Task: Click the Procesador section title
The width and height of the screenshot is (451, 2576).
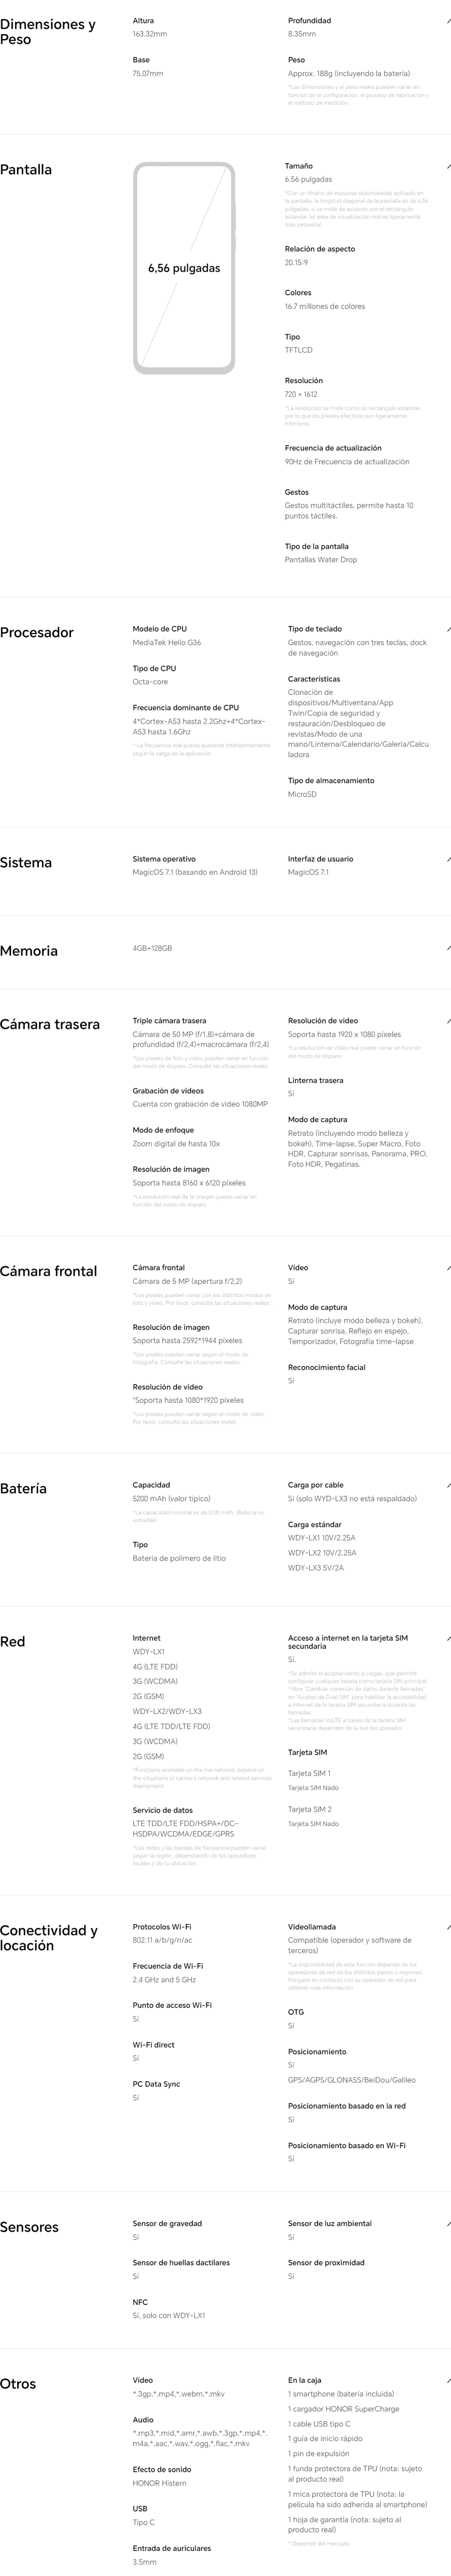Action: [x=37, y=633]
